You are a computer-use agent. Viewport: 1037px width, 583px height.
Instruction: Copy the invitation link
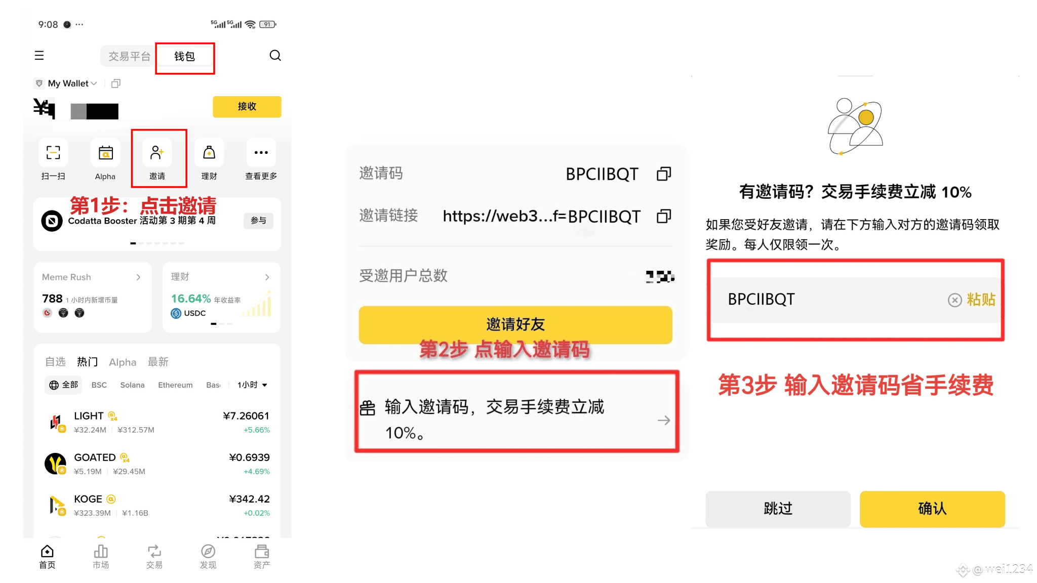pos(663,217)
